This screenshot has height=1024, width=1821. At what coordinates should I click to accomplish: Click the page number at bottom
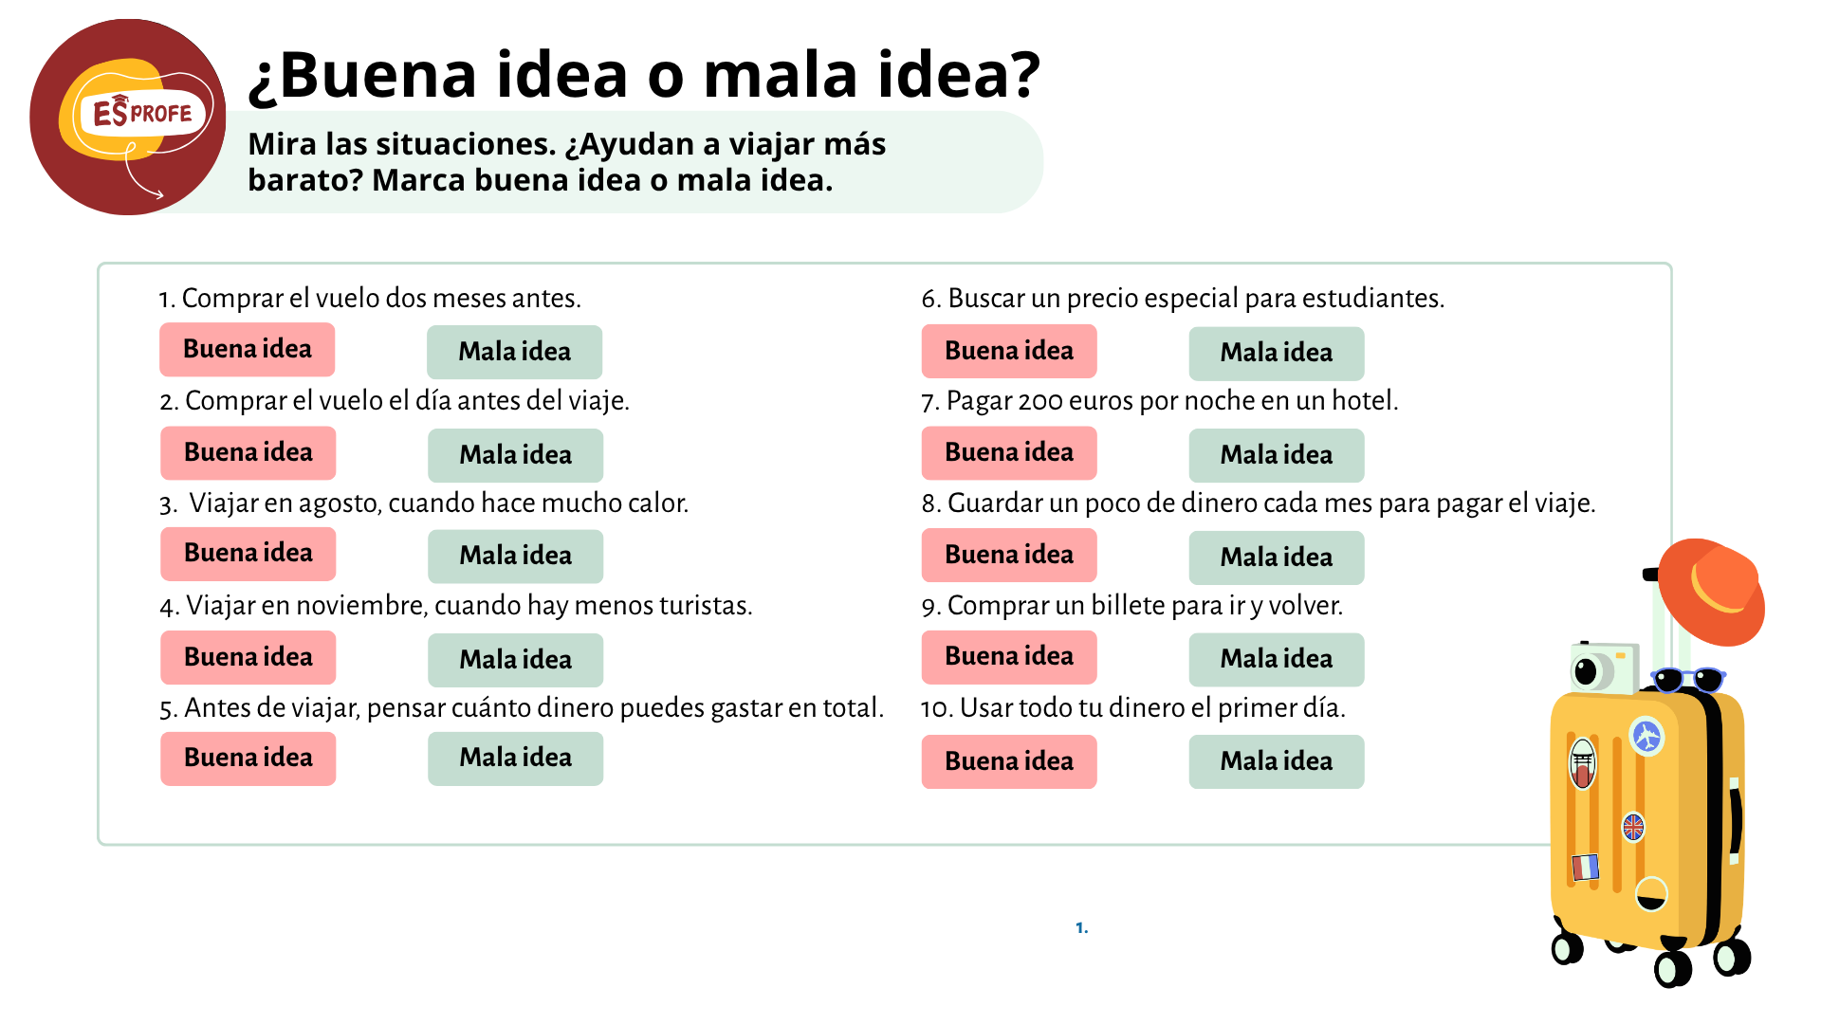(1081, 927)
